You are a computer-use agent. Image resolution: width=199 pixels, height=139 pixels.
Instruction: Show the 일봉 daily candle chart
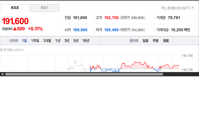coord(145,41)
